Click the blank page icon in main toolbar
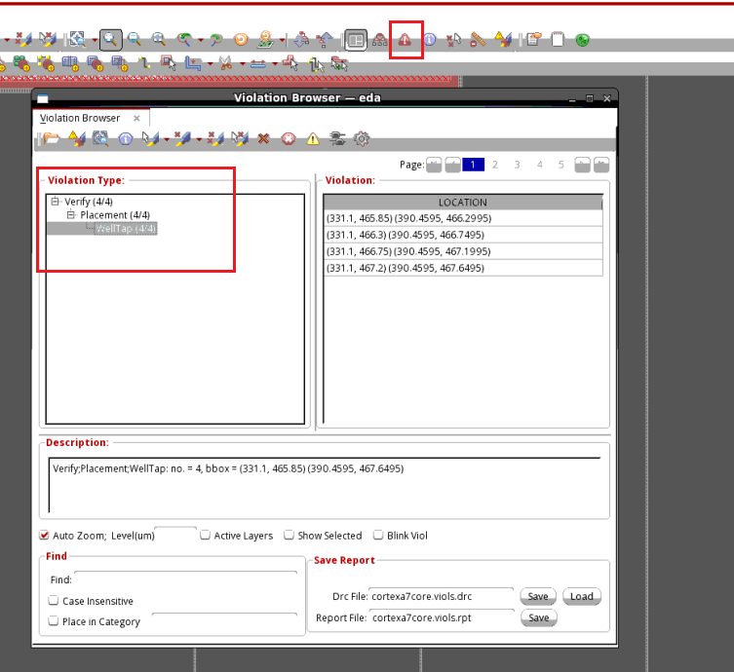 tap(558, 40)
